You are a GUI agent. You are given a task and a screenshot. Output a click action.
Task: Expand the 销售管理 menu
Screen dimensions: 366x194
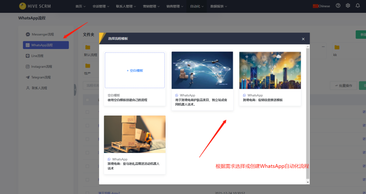tap(175, 6)
